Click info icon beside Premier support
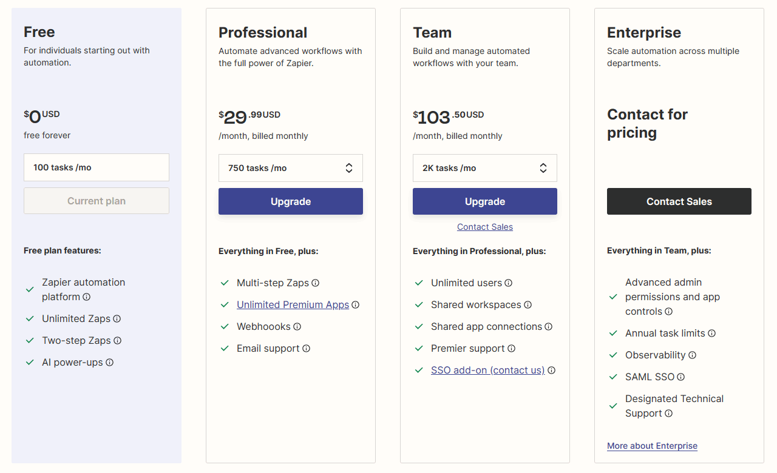 pyautogui.click(x=512, y=349)
